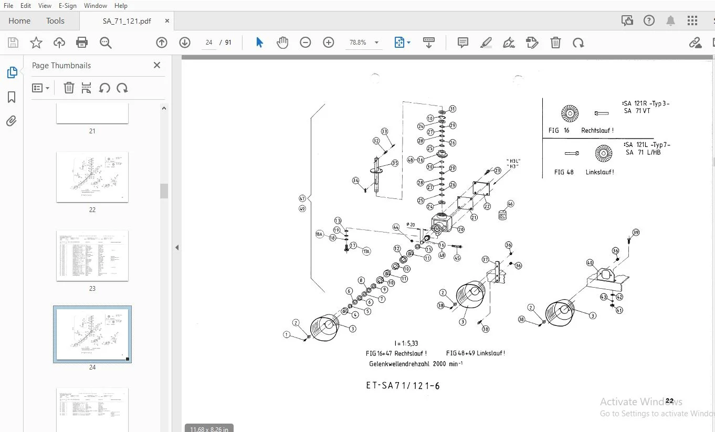Zoom out with the minus button
Image resolution: width=715 pixels, height=432 pixels.
306,43
